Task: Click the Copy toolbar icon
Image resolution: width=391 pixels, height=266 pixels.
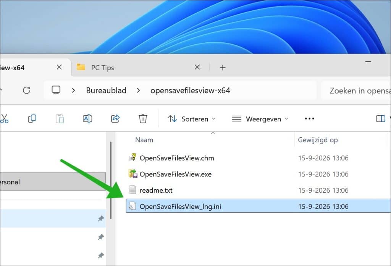Action: [x=32, y=119]
